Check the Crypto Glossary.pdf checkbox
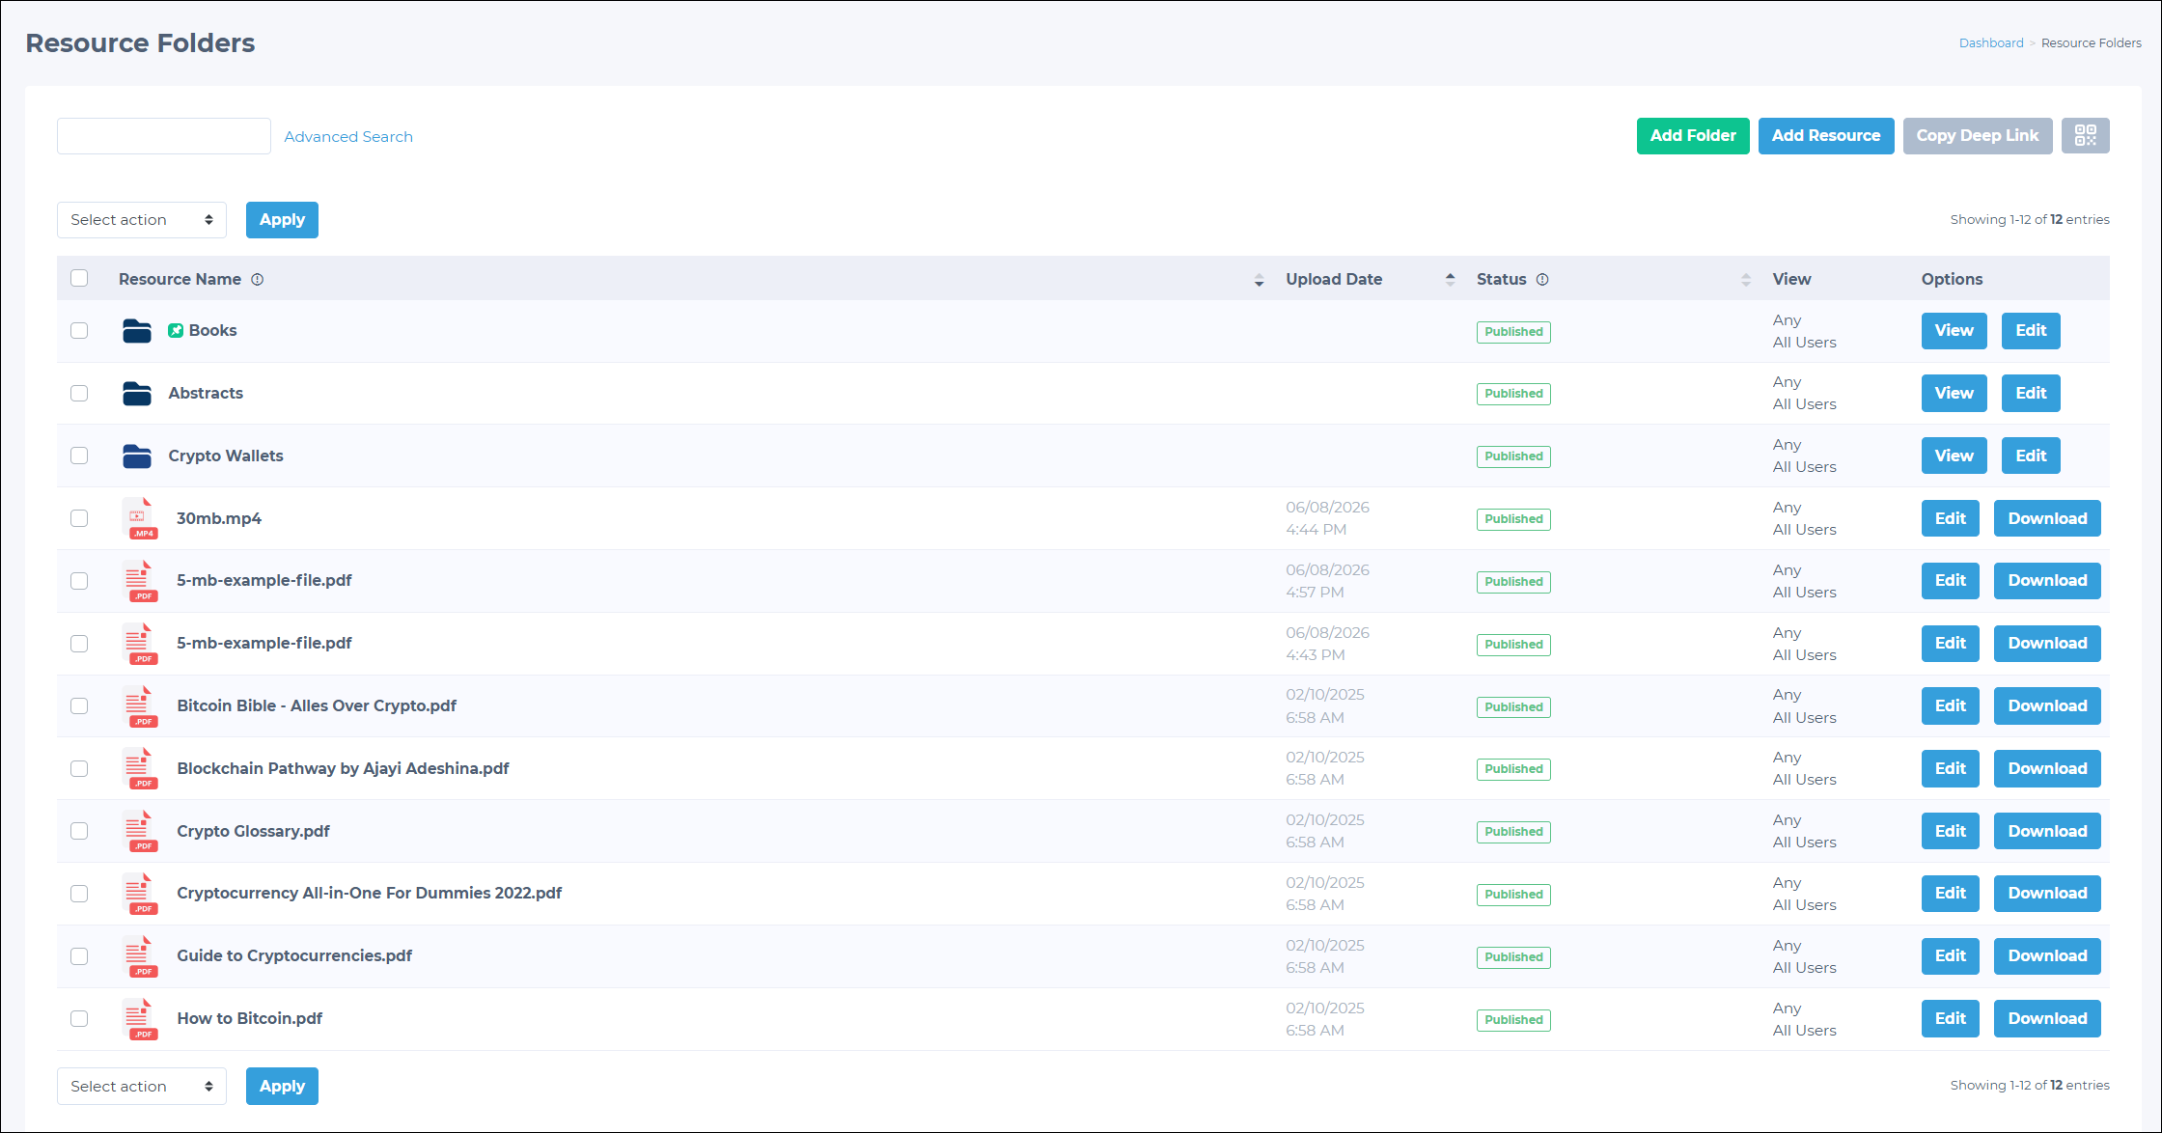Screen dimensions: 2162x1133 click(79, 831)
